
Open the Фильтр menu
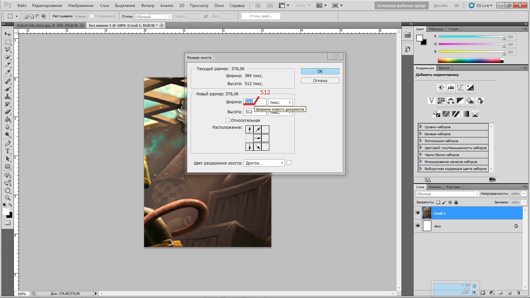click(147, 6)
